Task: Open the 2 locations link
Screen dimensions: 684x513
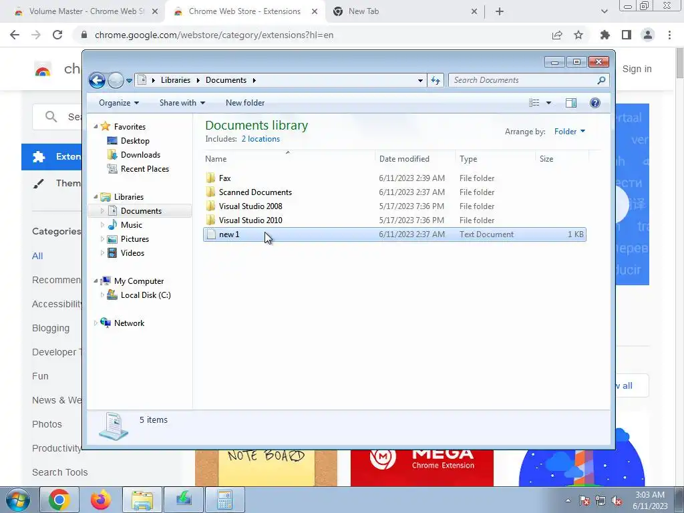Action: (261, 139)
